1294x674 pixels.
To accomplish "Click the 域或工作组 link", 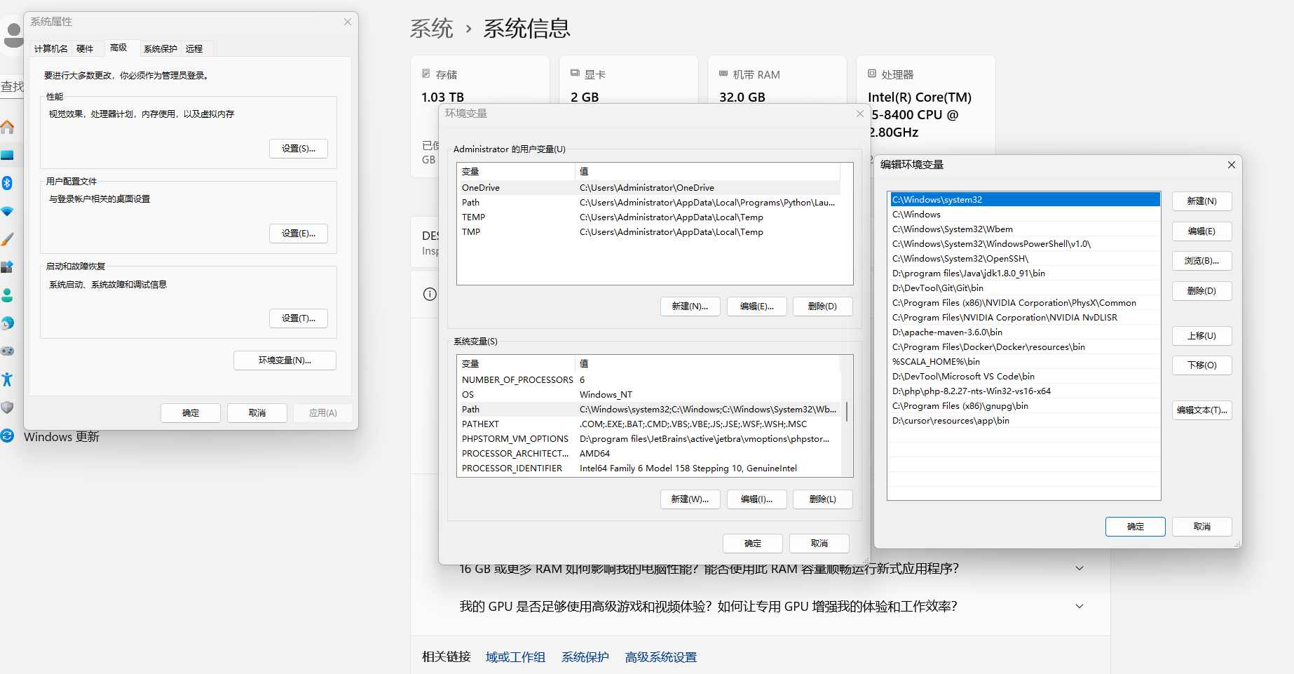I will (x=515, y=657).
